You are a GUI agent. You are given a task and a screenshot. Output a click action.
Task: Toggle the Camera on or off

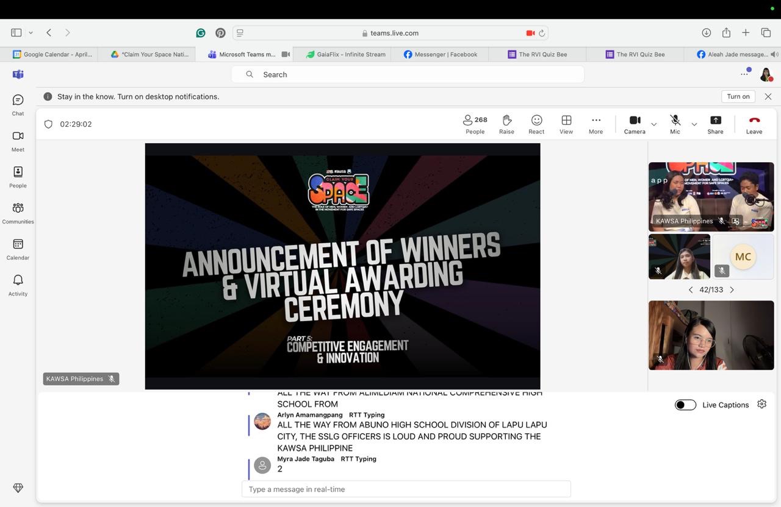pos(635,124)
